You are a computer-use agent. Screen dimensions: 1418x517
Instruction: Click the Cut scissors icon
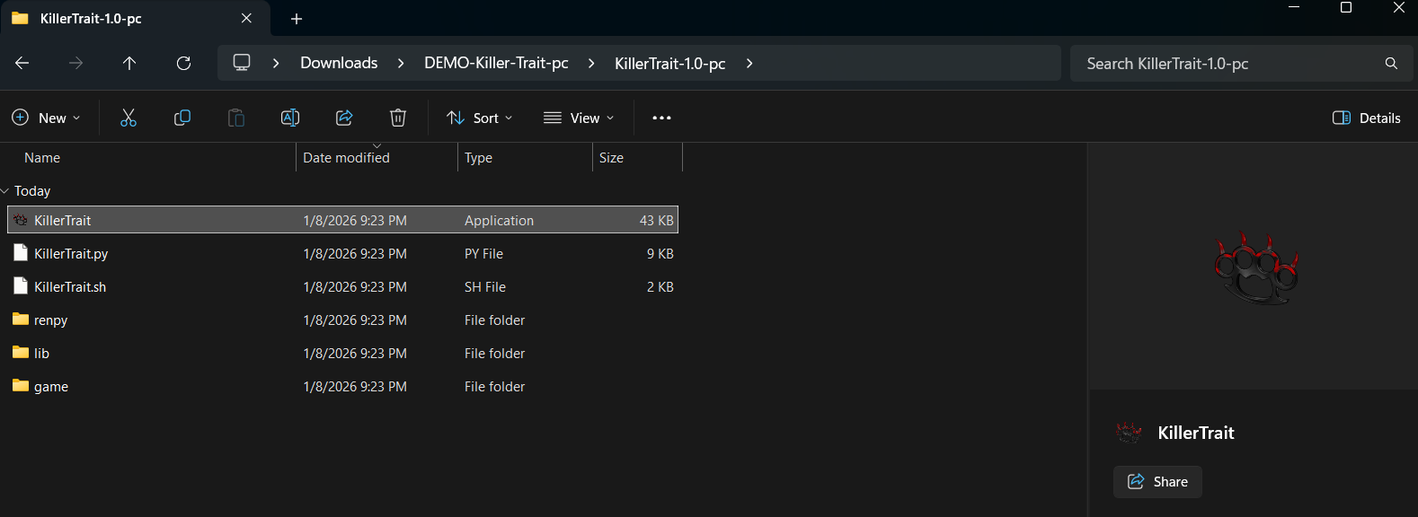click(x=129, y=118)
